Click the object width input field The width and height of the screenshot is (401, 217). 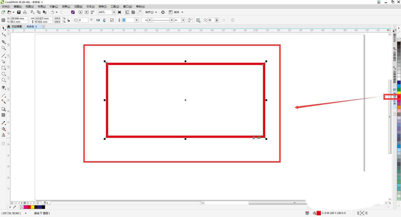click(x=43, y=18)
